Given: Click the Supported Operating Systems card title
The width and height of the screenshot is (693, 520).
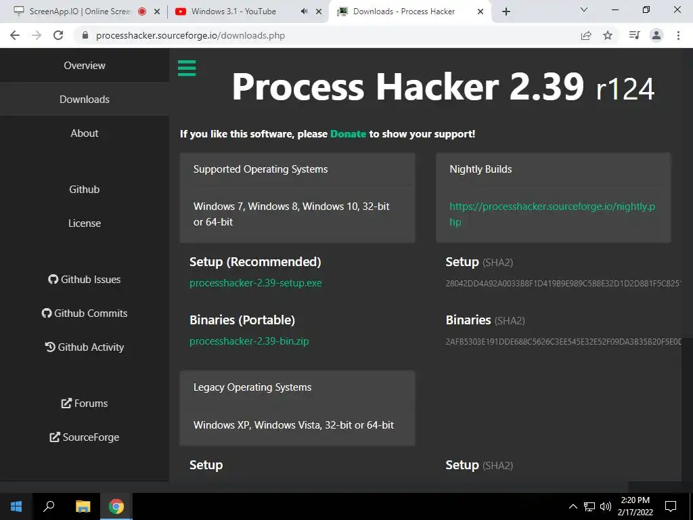Looking at the screenshot, I should [x=261, y=169].
